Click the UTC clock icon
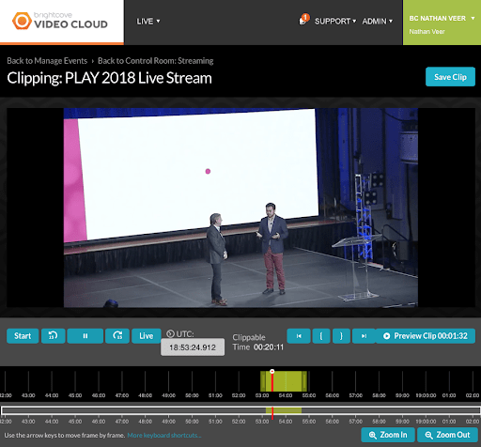This screenshot has height=447, width=481. 170,333
